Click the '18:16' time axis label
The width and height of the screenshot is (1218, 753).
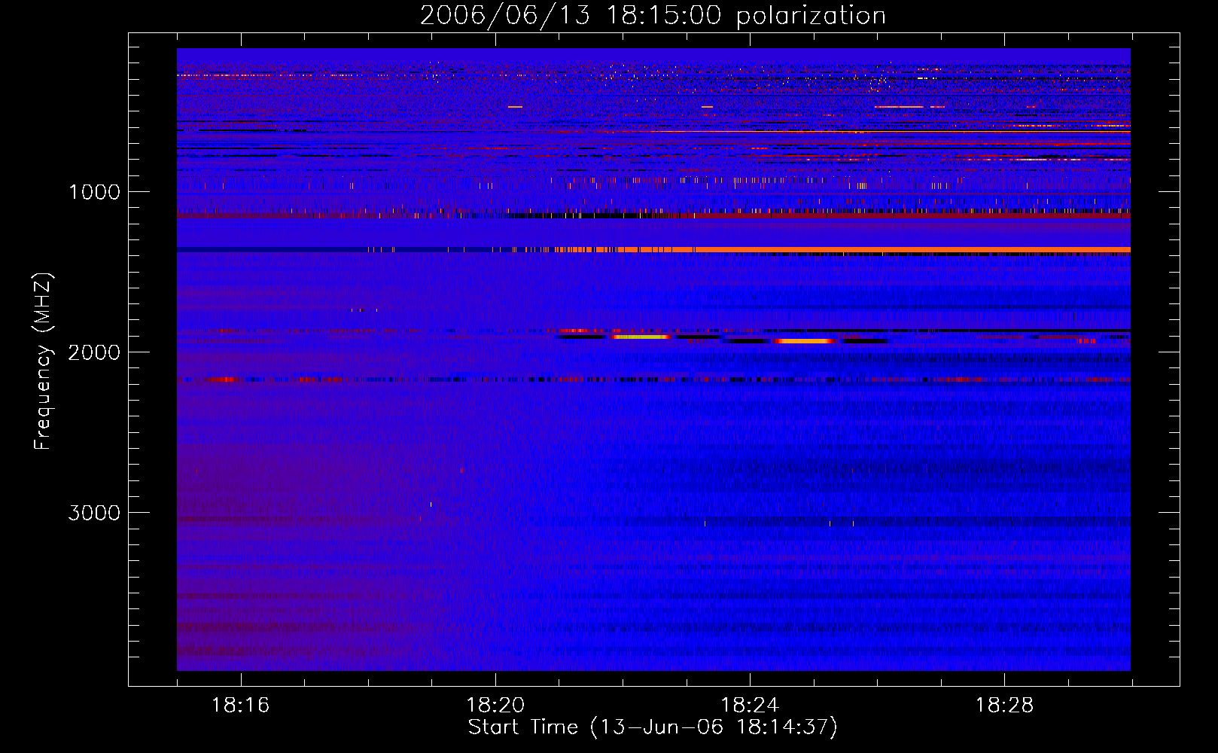240,706
